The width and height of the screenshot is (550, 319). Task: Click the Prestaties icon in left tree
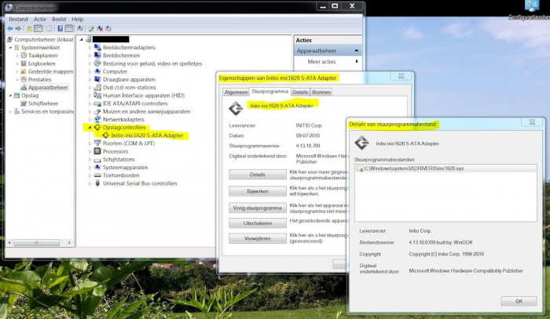[x=24, y=79]
